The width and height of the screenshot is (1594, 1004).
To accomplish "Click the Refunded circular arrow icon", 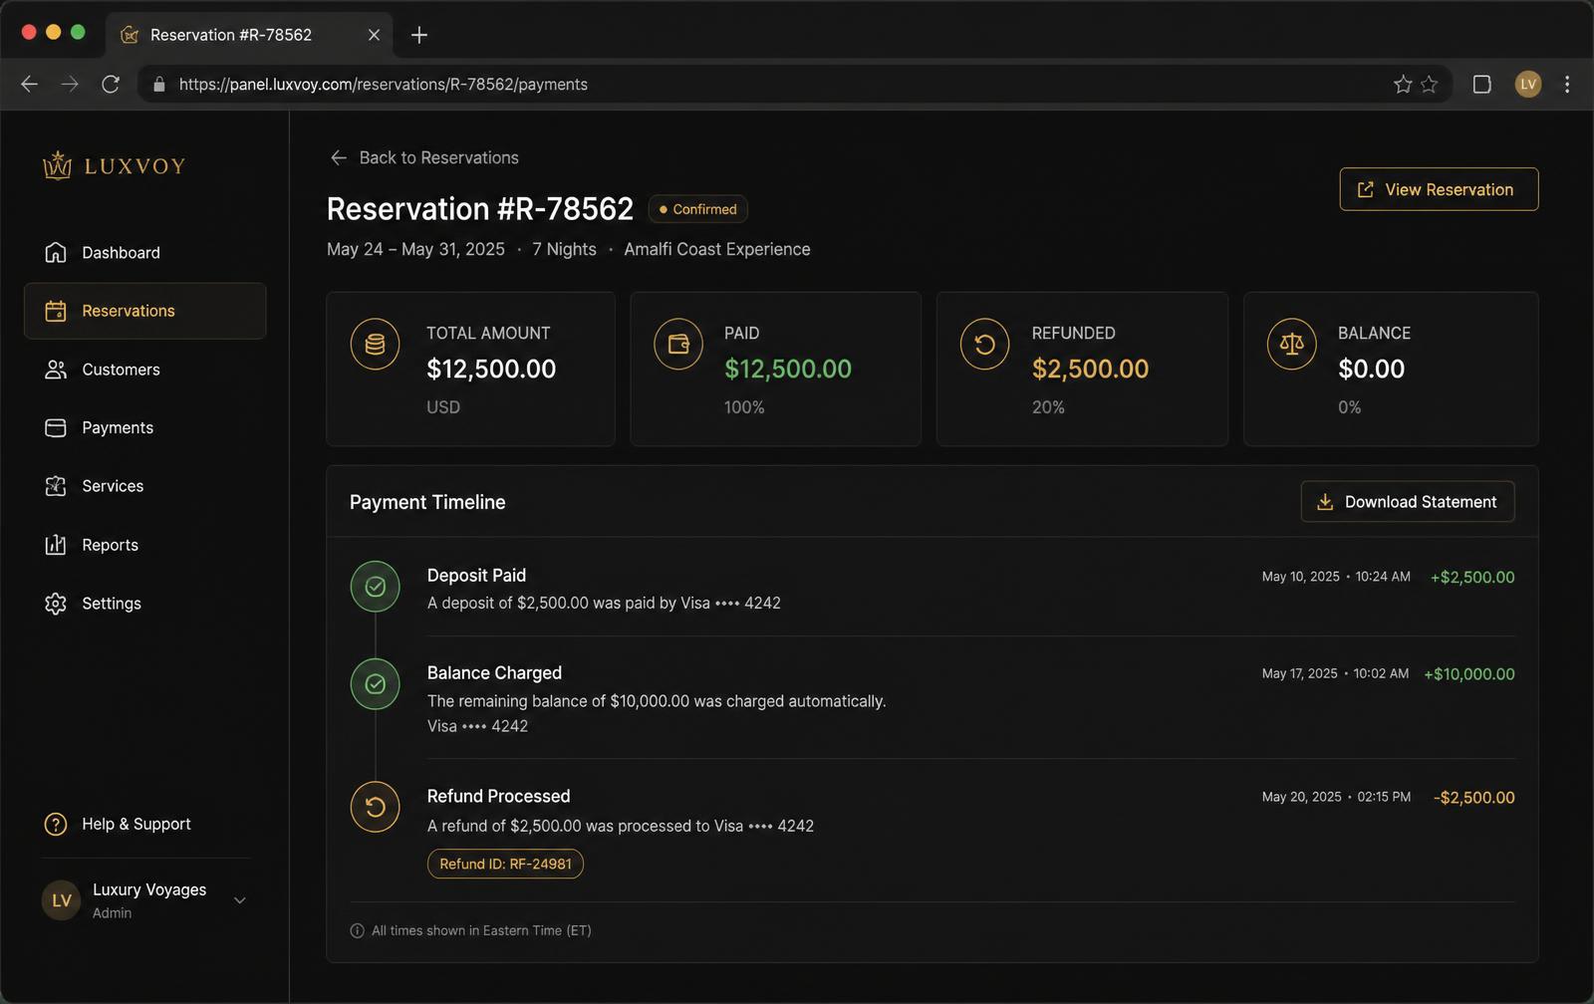I will coord(984,345).
